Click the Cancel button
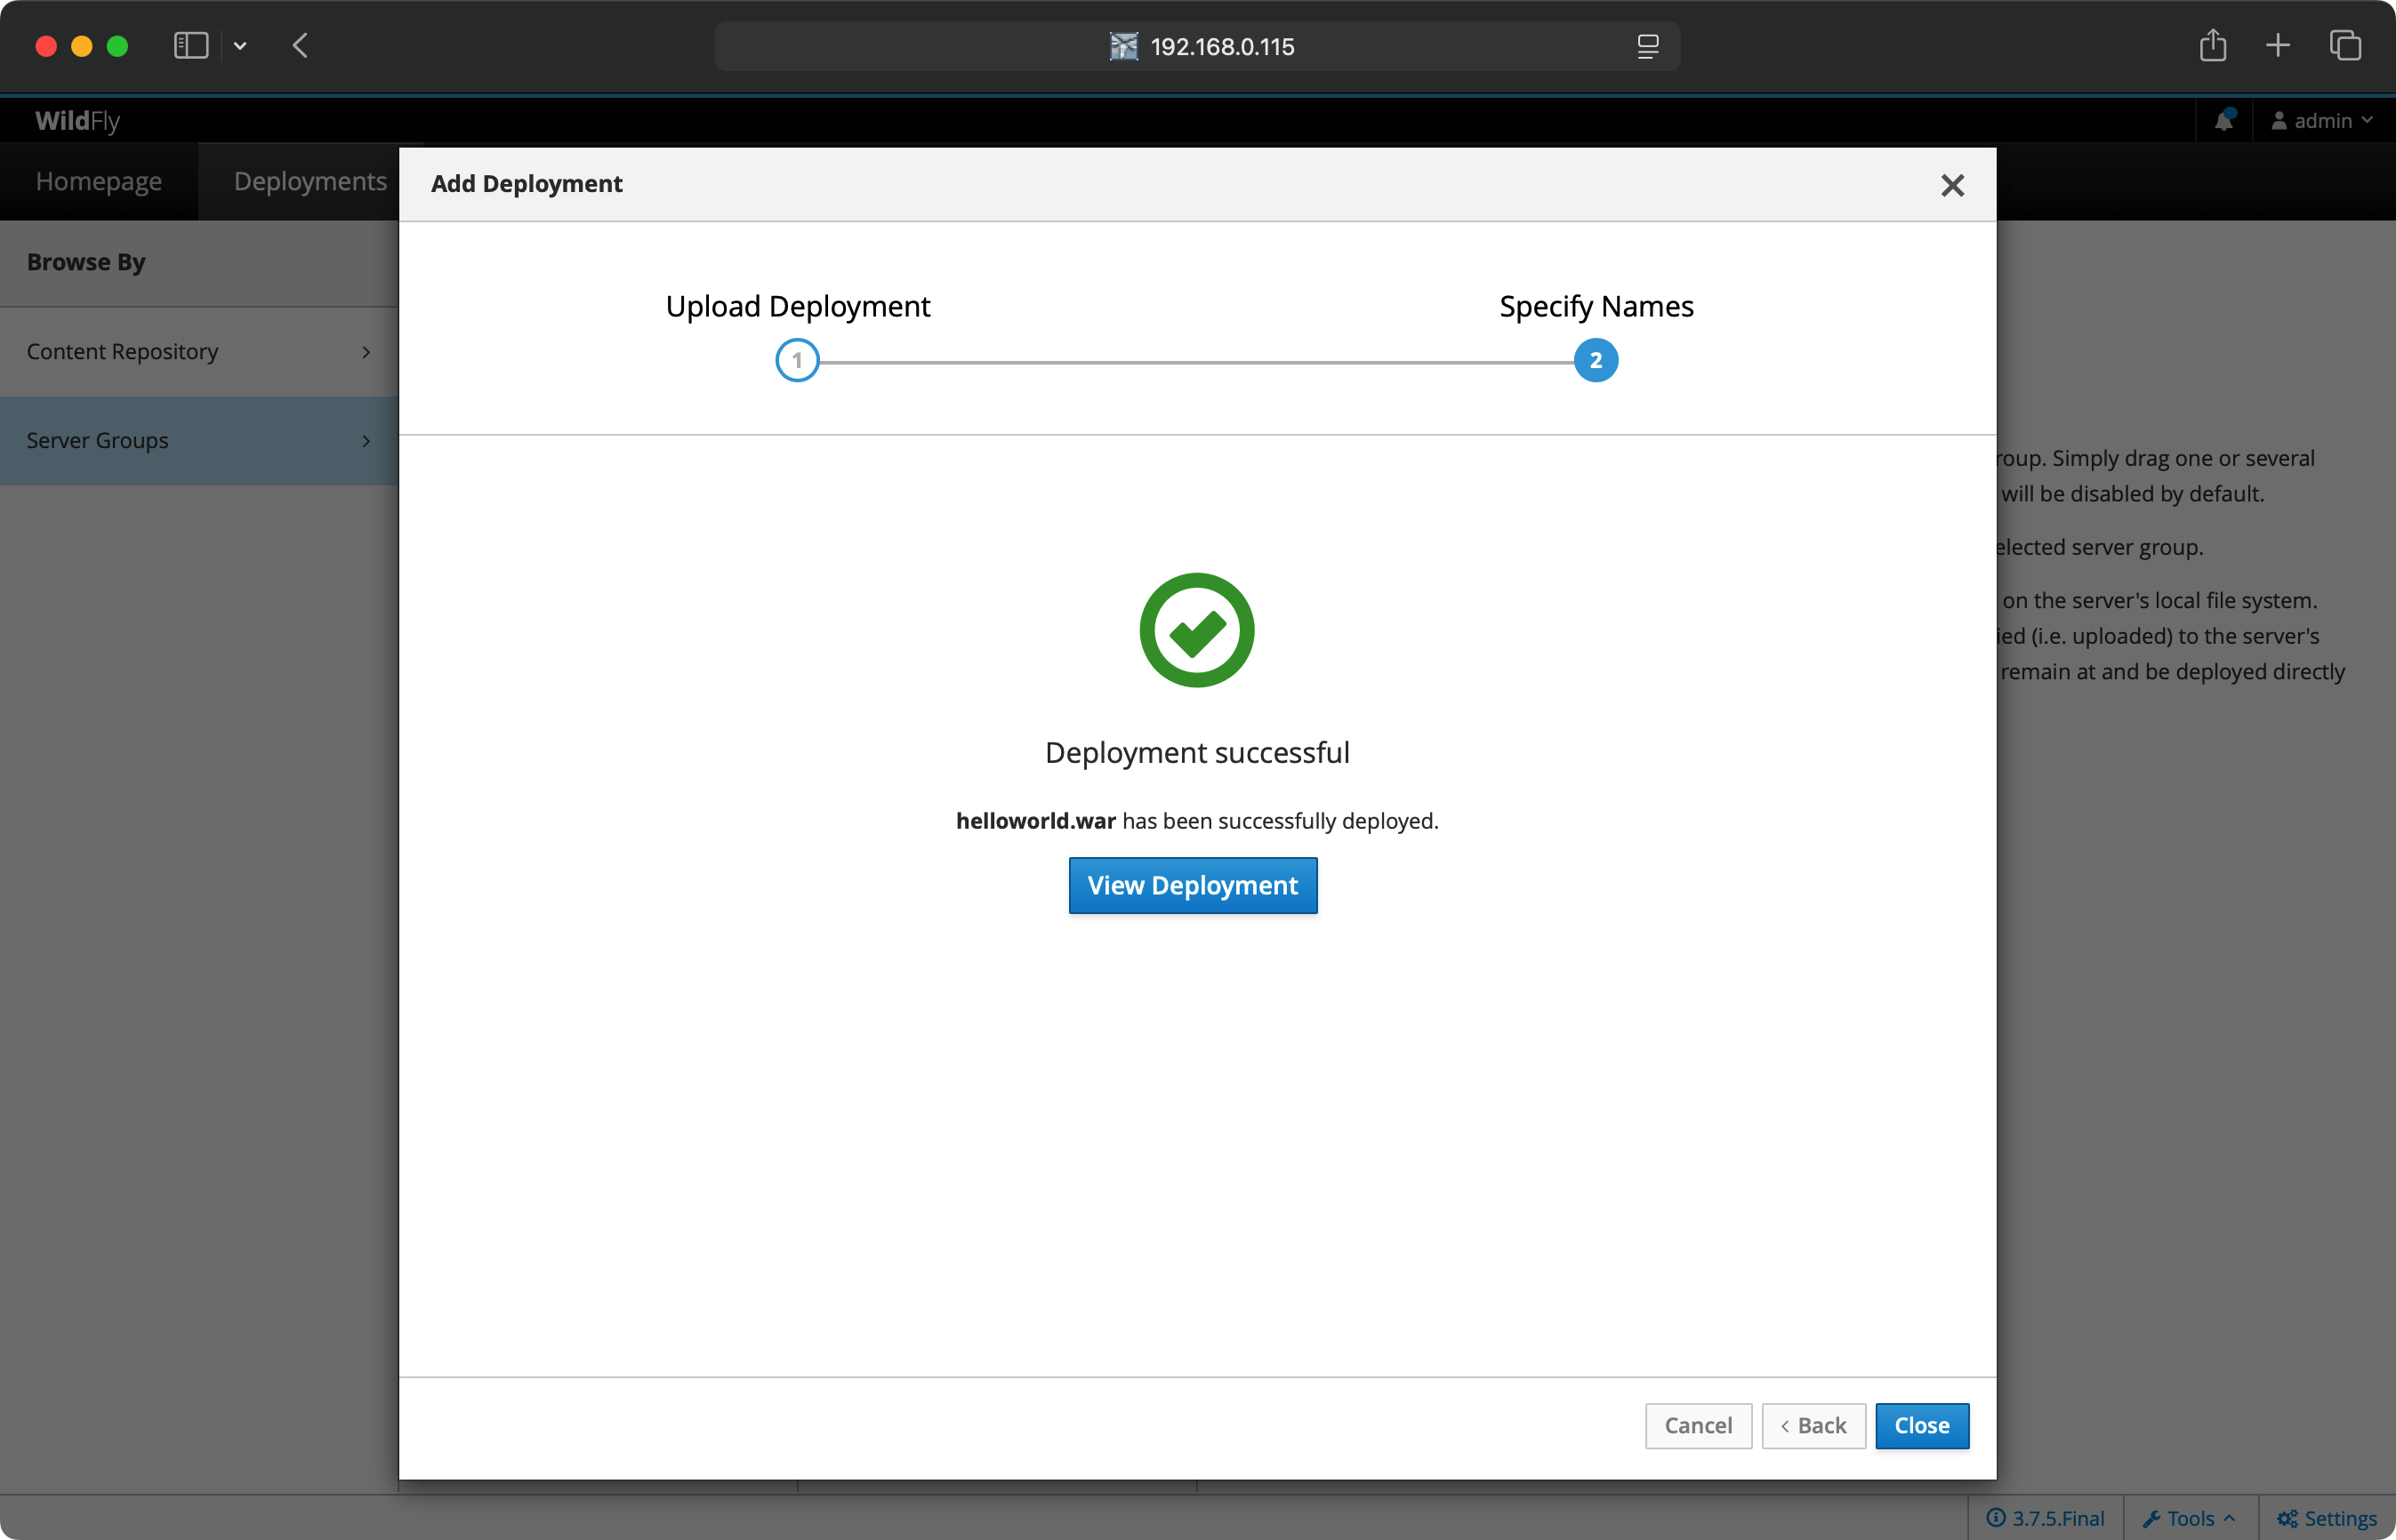Screen dimensions: 2396x1540 1698,1425
